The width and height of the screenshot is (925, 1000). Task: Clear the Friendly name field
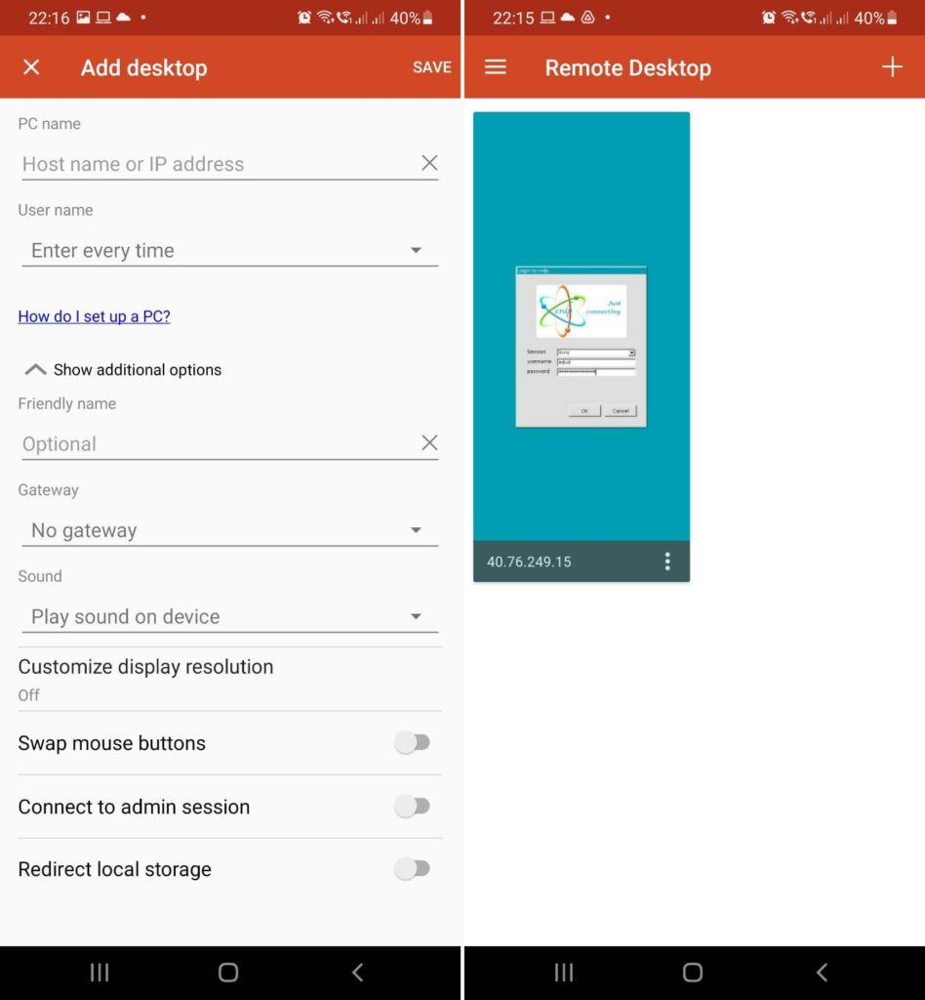point(429,443)
